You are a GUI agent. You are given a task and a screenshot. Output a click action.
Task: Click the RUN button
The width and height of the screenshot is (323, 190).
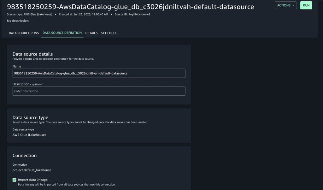306,5
